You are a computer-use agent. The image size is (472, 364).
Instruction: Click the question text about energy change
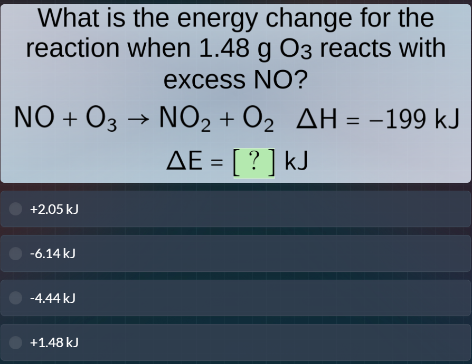(236, 47)
